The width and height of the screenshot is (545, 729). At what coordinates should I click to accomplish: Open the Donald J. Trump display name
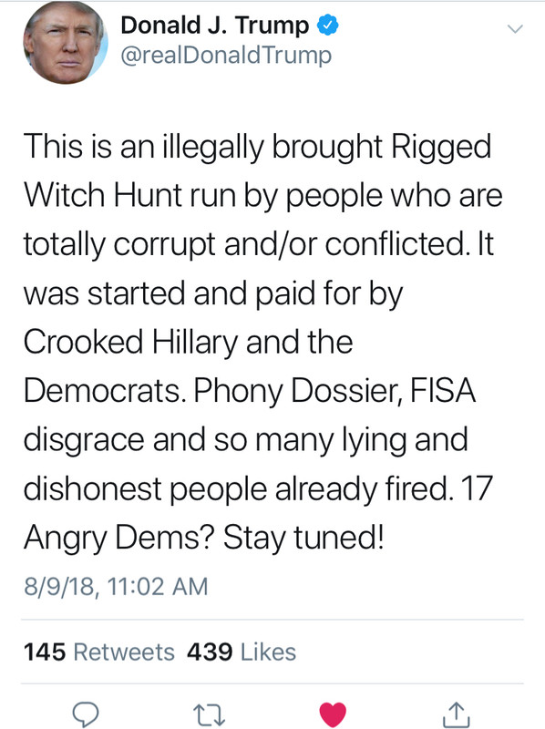(x=214, y=26)
